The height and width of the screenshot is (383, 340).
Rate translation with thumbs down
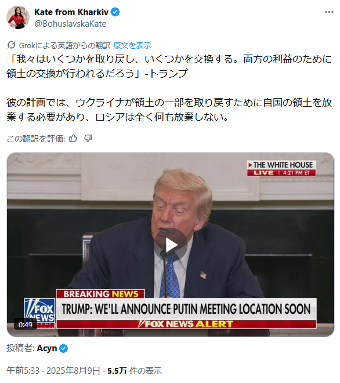pyautogui.click(x=88, y=139)
